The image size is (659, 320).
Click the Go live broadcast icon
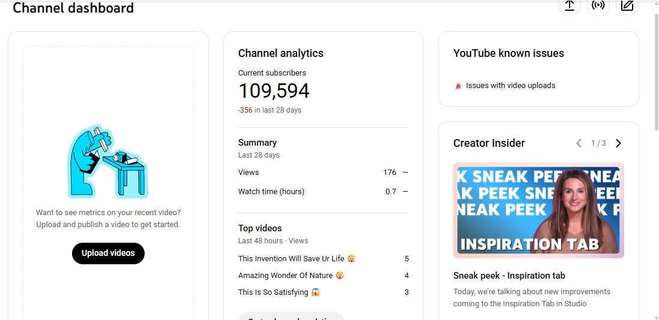(x=598, y=5)
